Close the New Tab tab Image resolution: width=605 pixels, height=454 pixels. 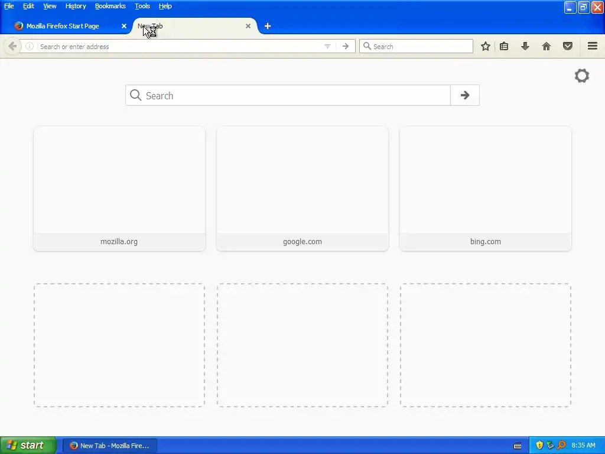click(x=248, y=26)
